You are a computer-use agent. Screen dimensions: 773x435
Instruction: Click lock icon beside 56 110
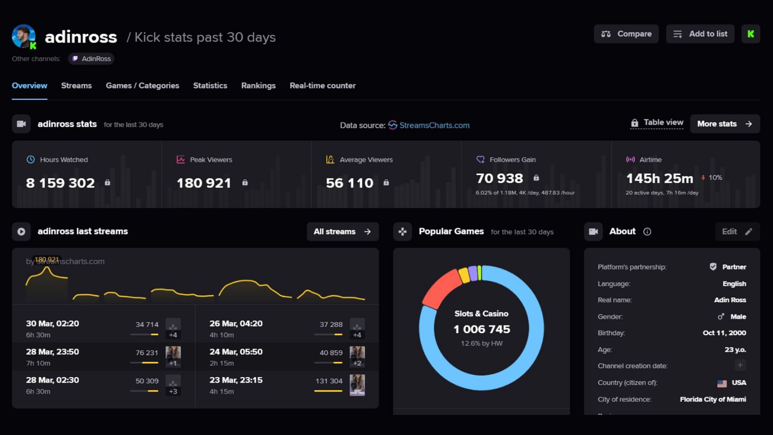(x=386, y=182)
